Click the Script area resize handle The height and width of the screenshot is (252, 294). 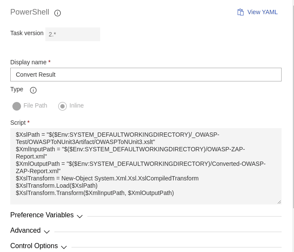[279, 202]
